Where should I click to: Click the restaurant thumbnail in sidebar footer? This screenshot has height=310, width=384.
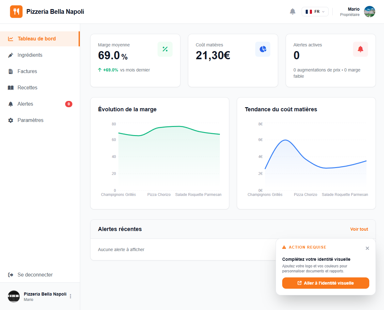point(14,296)
